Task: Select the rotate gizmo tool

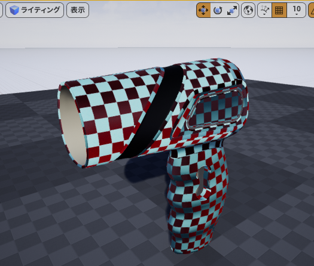Action: [218, 10]
